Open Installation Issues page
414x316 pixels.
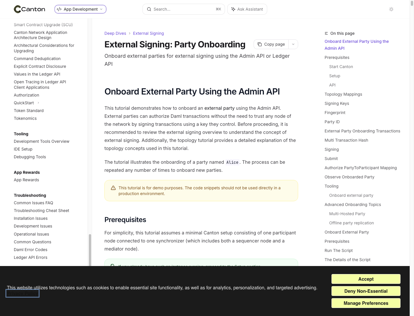coord(31,218)
